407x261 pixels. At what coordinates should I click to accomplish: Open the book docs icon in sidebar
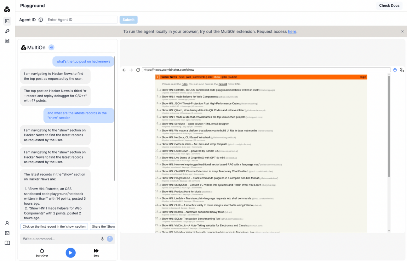[7, 243]
